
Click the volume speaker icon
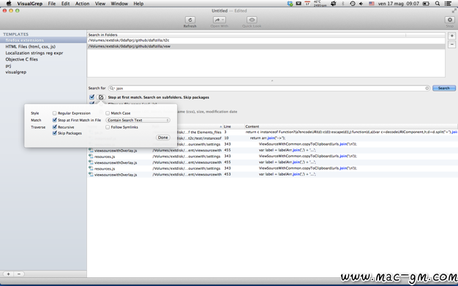click(361, 4)
